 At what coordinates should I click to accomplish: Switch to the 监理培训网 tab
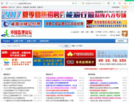tap(44, 41)
